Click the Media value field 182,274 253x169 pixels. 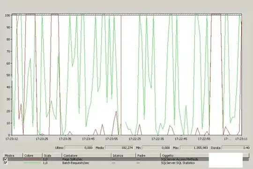coord(119,148)
